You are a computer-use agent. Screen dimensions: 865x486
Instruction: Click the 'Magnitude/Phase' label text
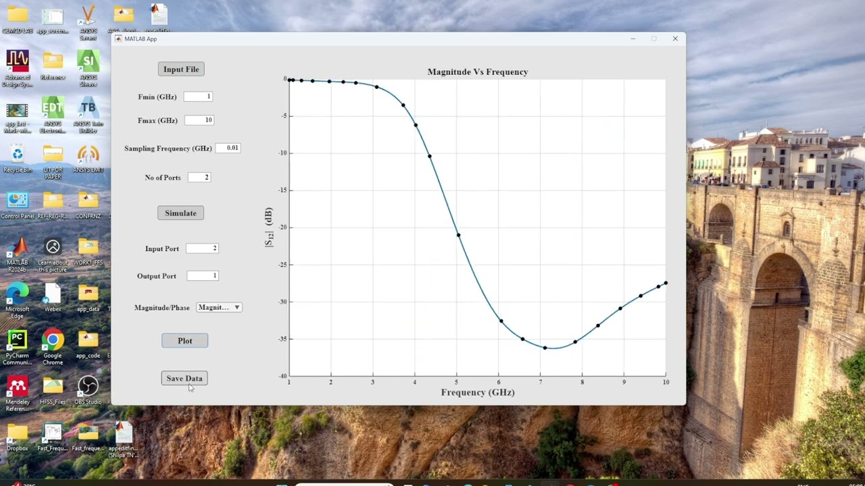pos(162,307)
